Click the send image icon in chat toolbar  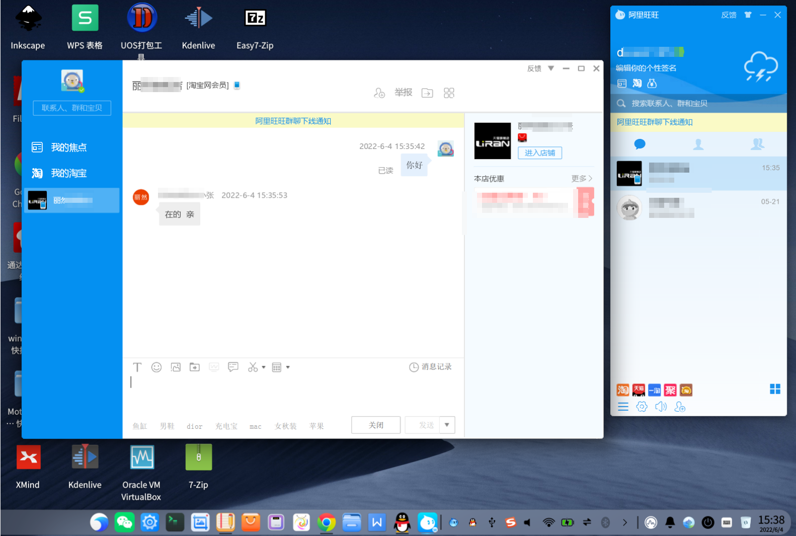click(176, 367)
